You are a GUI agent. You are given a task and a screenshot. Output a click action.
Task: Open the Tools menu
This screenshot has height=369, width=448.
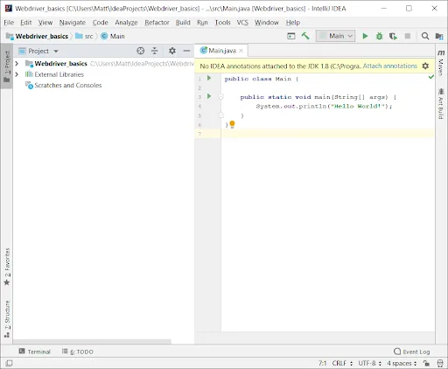(x=222, y=23)
